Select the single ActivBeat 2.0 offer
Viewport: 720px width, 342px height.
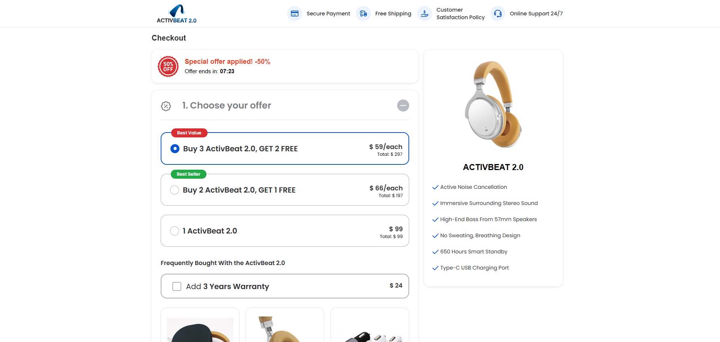point(175,231)
